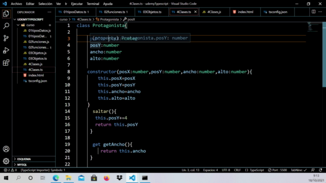Open the Run and Debug view

pos(6,50)
